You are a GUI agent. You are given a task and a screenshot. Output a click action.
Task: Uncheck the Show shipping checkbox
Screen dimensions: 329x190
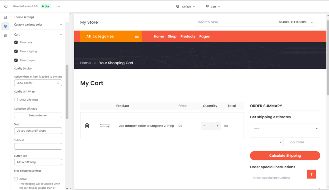(16, 51)
